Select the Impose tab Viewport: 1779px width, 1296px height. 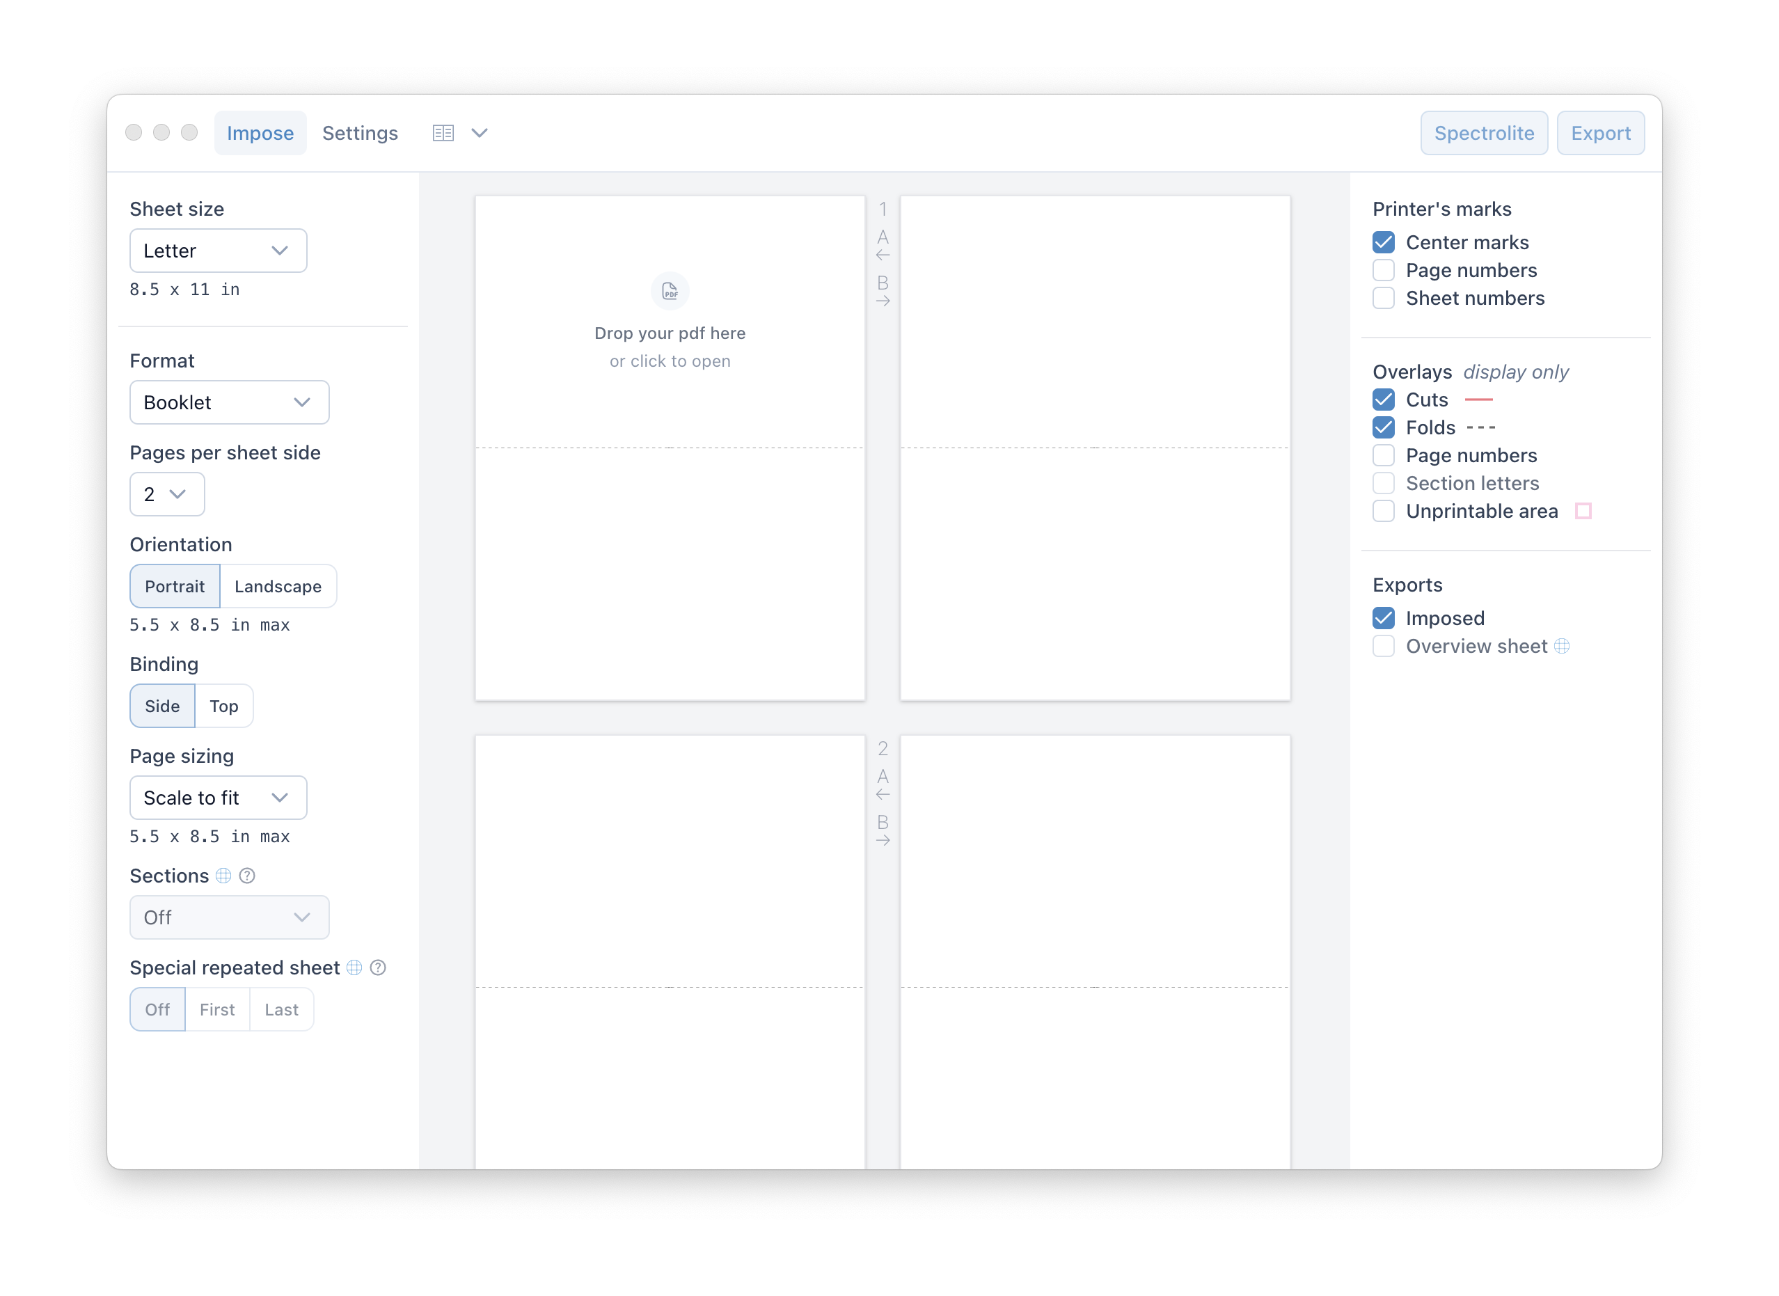pos(260,132)
